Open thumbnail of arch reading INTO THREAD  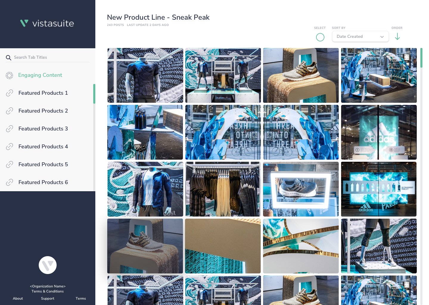(301, 132)
